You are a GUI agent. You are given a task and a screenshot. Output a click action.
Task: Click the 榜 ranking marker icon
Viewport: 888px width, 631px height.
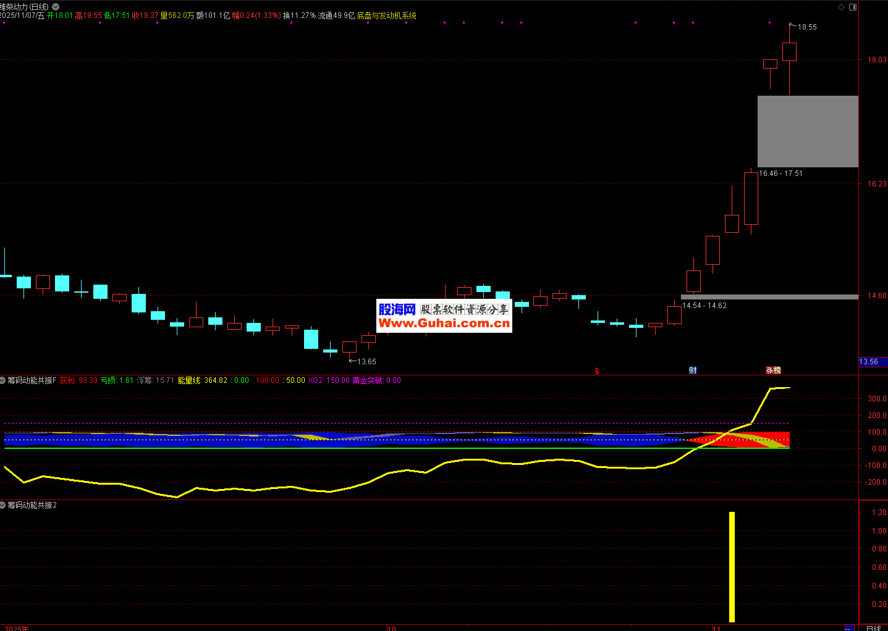[777, 370]
